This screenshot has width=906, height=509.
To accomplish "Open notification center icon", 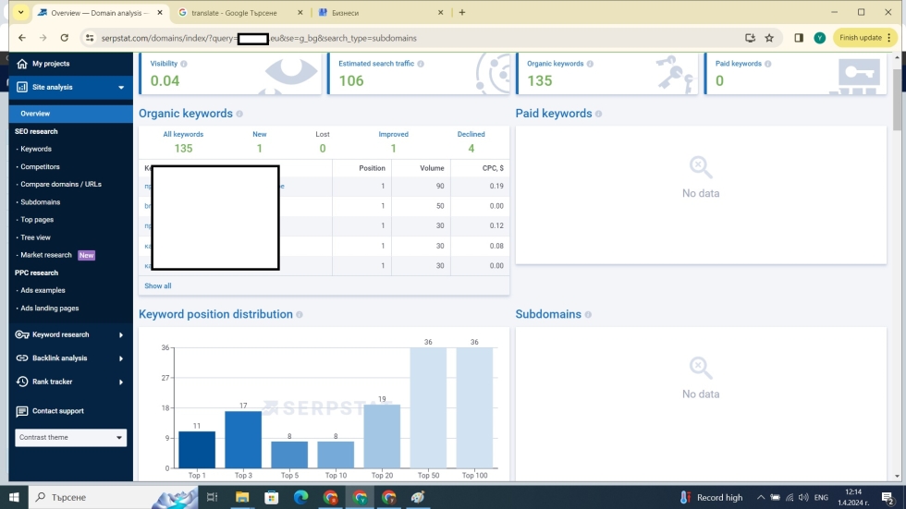I will point(888,497).
